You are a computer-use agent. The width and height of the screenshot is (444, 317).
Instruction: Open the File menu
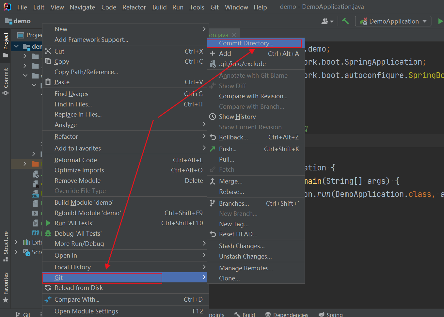tap(22, 7)
